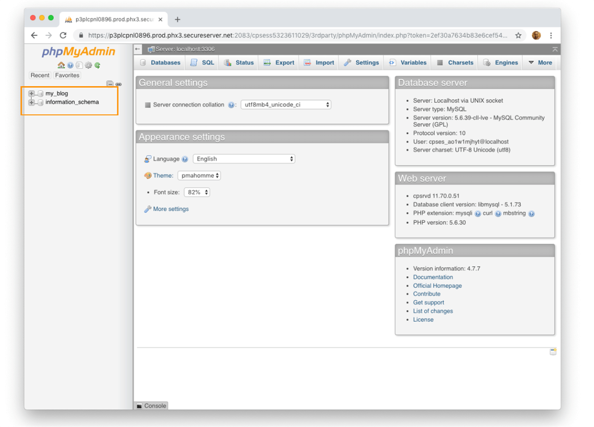The height and width of the screenshot is (427, 594).
Task: Reload the navigation panel with green arrow icon
Action: pos(98,65)
